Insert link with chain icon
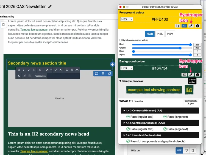Viewport: 206px width, 155px height. (25, 76)
